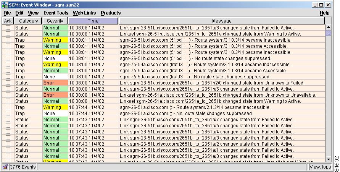Image resolution: width=340 pixels, height=172 pixels.
Task: Open the Event Tools menu
Action: (x=56, y=13)
